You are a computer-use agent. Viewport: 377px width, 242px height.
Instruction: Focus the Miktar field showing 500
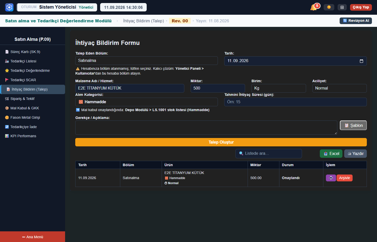(x=218, y=88)
